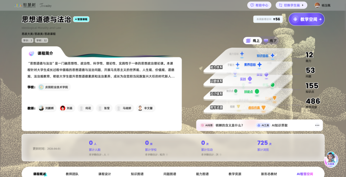This screenshot has height=177, width=346.
Task: Click the 155 知识点 count
Action: (x=312, y=88)
